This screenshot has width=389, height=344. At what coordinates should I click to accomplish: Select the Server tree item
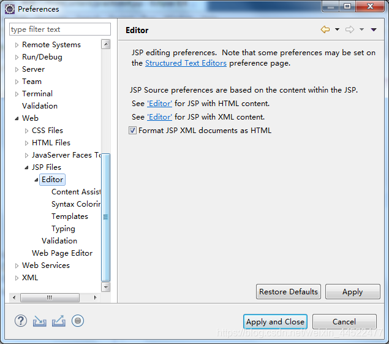(x=33, y=69)
